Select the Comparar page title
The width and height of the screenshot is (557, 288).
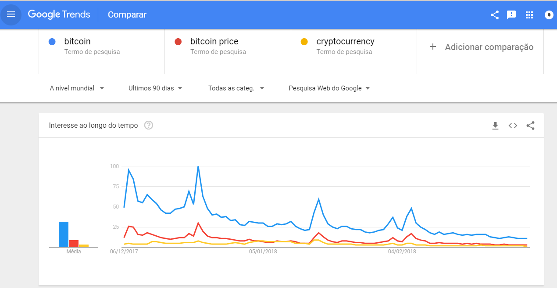[127, 14]
